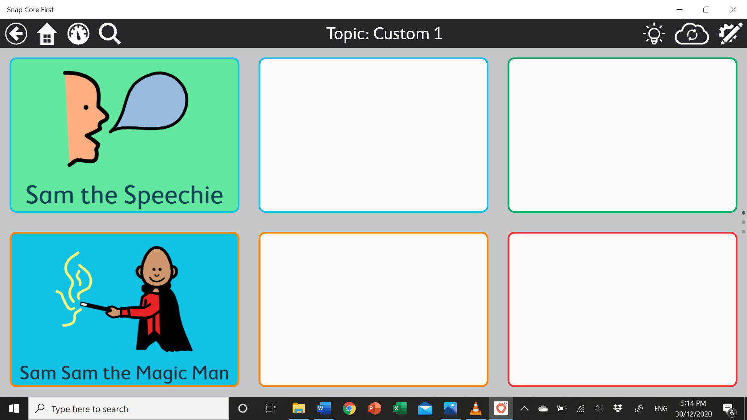Screen dimensions: 747x420
Task: Toggle the Edit pencil mode icon
Action: [730, 34]
